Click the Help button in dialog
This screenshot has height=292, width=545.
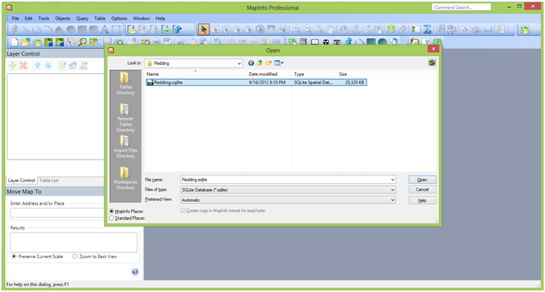[x=422, y=201]
